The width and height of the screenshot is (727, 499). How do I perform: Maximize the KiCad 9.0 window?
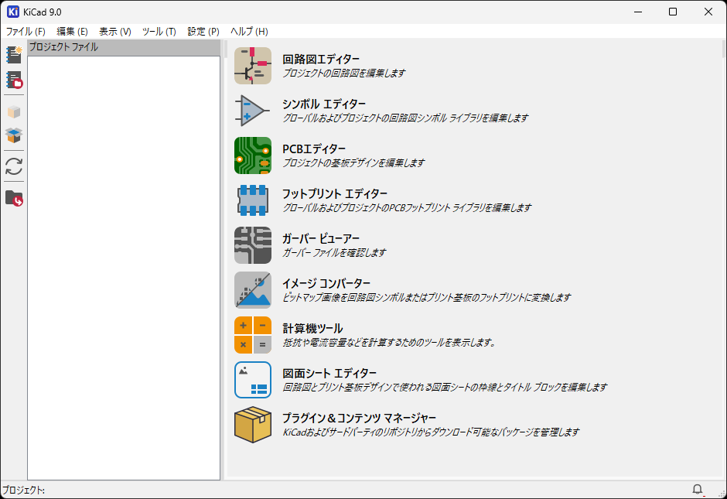pos(673,12)
